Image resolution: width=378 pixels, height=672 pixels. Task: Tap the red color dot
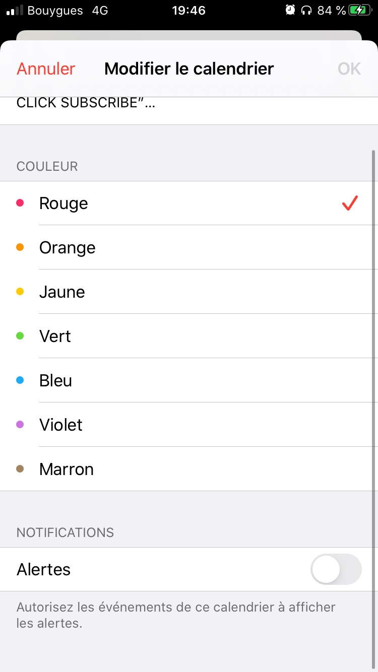pos(20,203)
